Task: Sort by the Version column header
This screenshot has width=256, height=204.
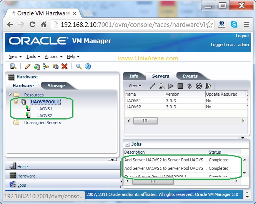Action: click(185, 94)
